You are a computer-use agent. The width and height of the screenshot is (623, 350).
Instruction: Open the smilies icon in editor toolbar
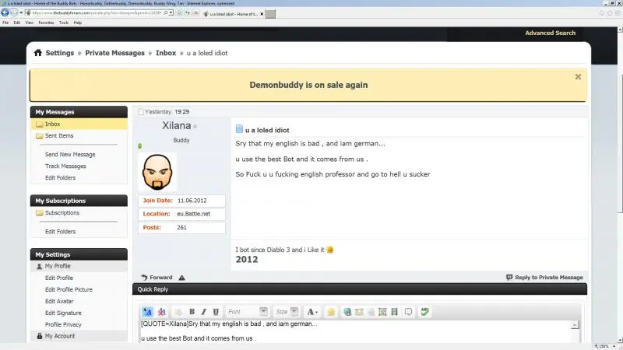330,312
